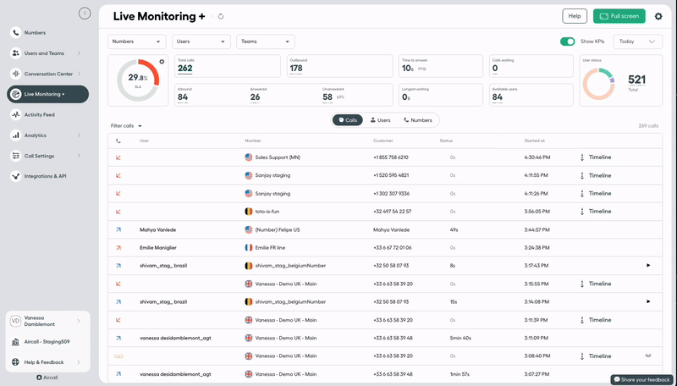
Task: Click the Full screen button
Action: 619,16
